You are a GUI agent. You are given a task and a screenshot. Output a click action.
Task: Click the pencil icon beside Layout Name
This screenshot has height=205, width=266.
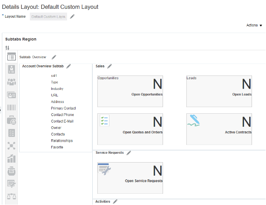72,16
